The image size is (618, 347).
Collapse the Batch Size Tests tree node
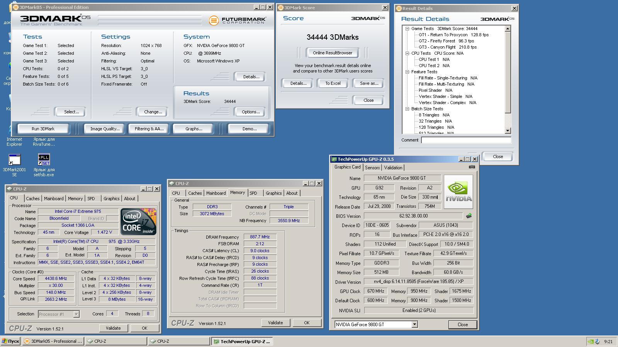click(x=407, y=109)
